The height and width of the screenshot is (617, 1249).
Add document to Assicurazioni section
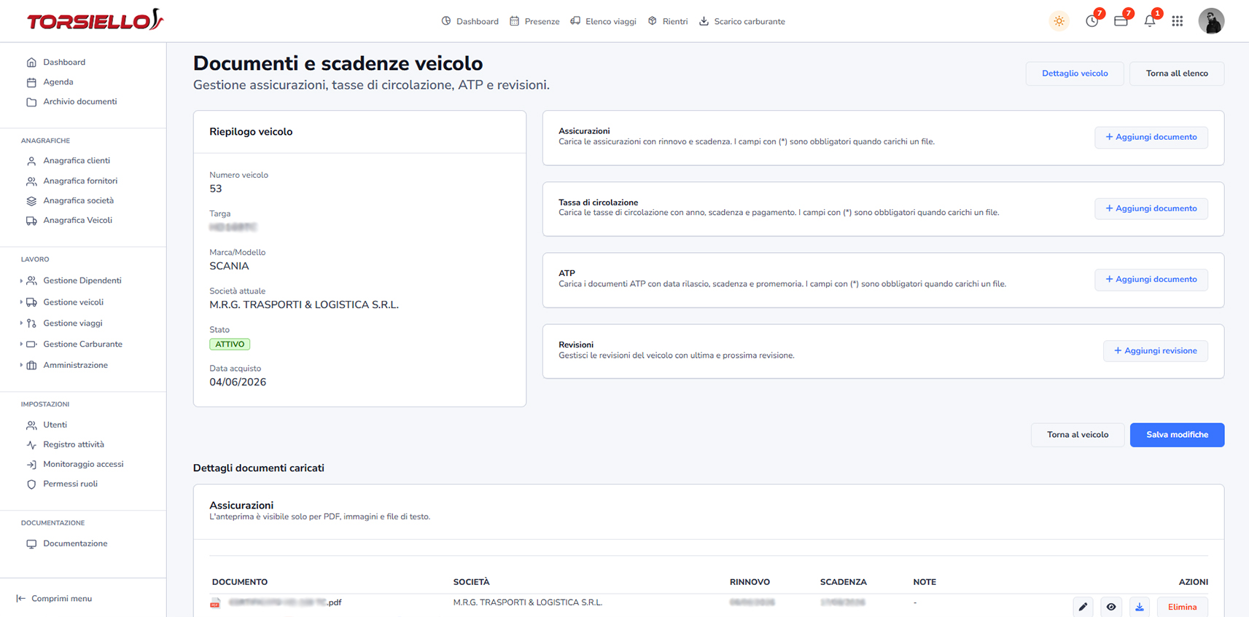[x=1151, y=137]
